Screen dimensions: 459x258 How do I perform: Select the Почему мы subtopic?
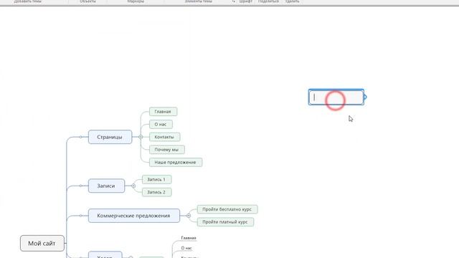coord(167,150)
